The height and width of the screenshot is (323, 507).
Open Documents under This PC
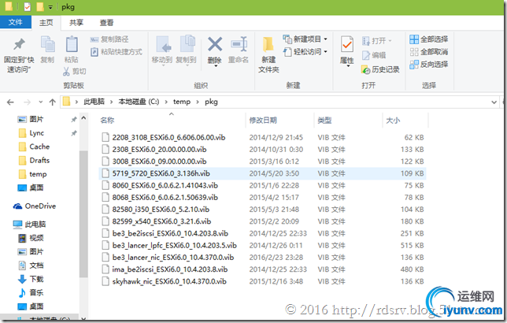pyautogui.click(x=31, y=265)
